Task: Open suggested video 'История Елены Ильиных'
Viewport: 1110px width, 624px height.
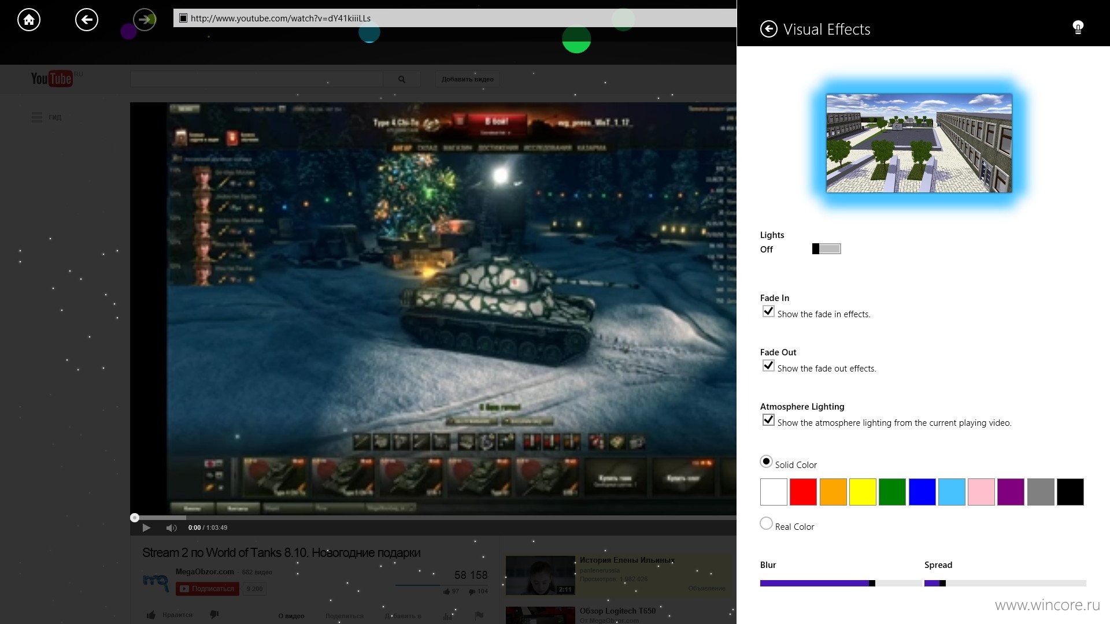Action: (627, 560)
